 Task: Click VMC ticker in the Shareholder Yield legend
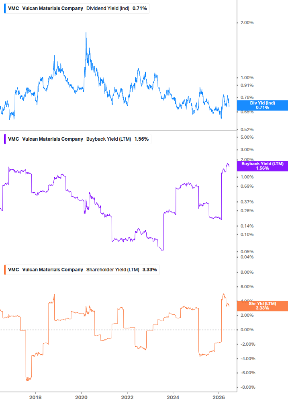pos(13,270)
